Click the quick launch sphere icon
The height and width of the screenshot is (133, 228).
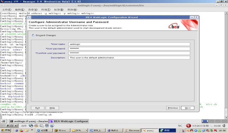click(17, 130)
